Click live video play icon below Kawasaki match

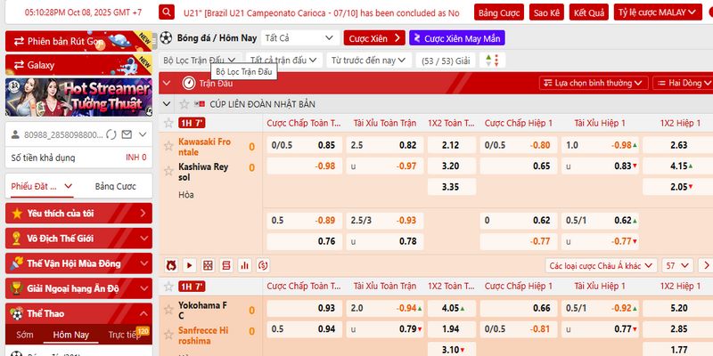[189, 265]
